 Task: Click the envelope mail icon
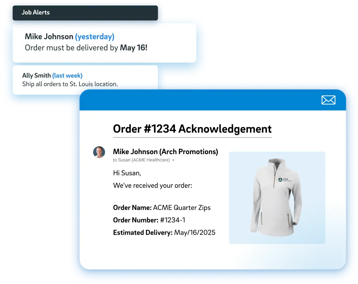(x=328, y=100)
